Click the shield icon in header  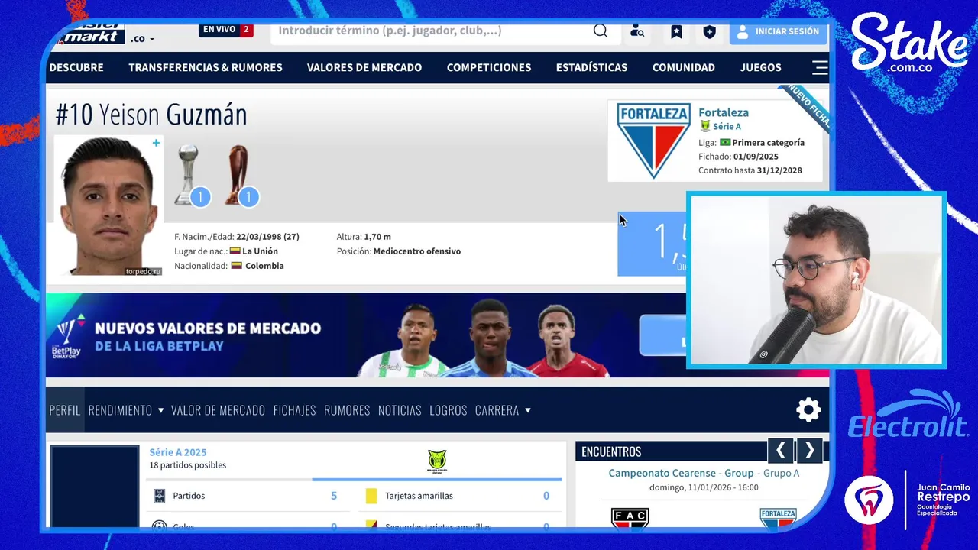tap(709, 31)
